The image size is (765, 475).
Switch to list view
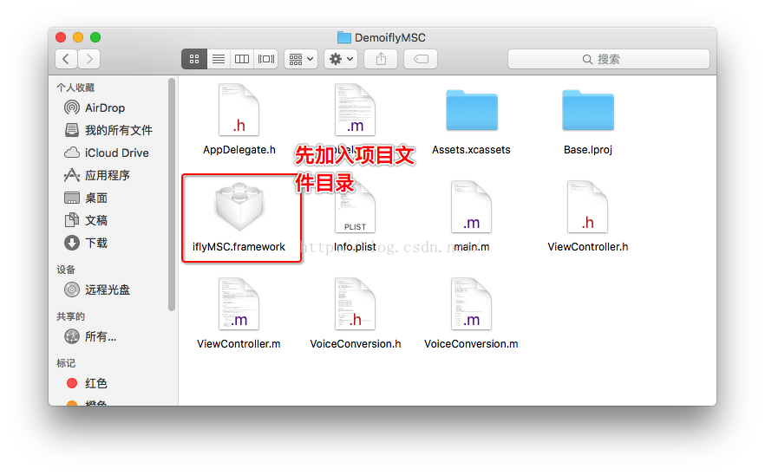pyautogui.click(x=218, y=59)
